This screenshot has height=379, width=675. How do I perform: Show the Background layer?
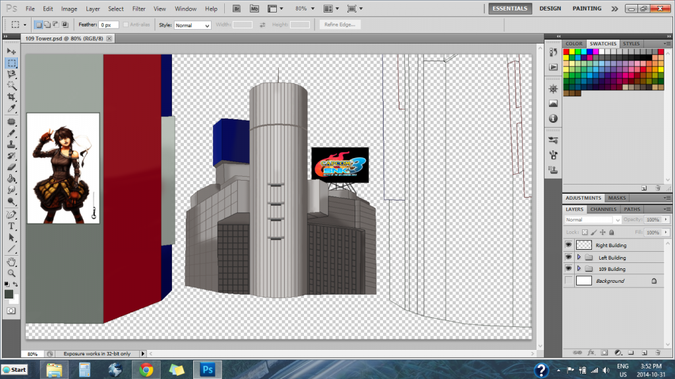pyautogui.click(x=569, y=281)
